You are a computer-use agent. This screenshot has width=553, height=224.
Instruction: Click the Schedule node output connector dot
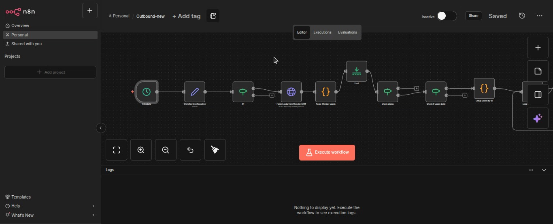[x=157, y=92]
